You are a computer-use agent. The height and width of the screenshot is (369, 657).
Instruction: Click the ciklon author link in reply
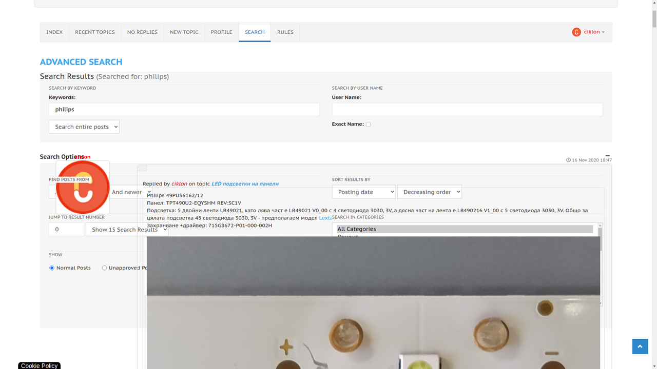(x=179, y=183)
